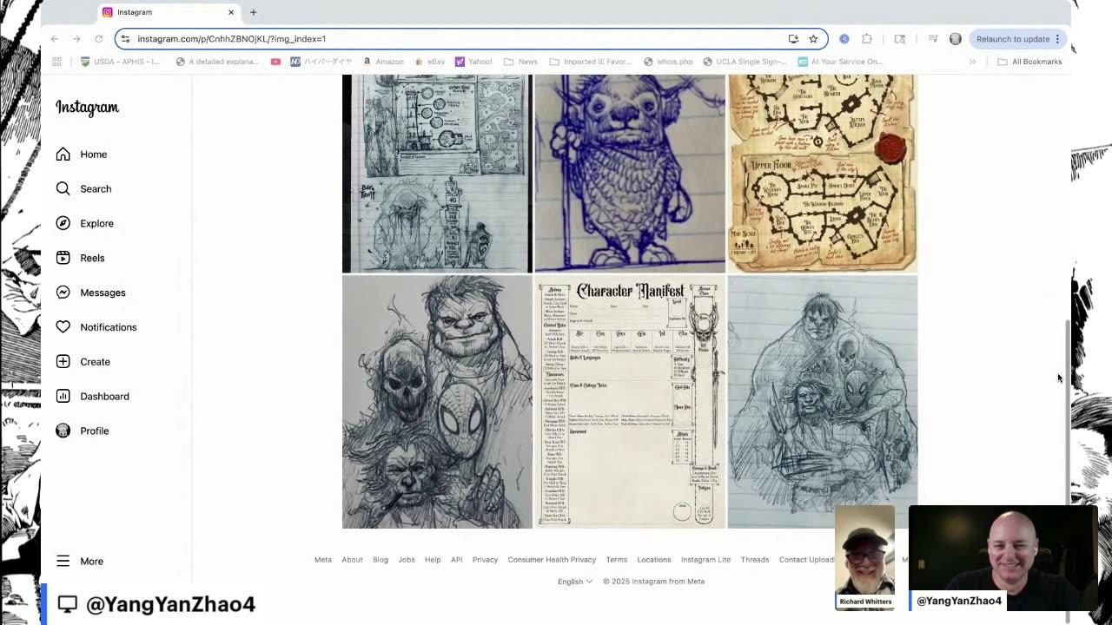The width and height of the screenshot is (1112, 625).
Task: Open the All Bookmarks folder
Action: pyautogui.click(x=1029, y=62)
